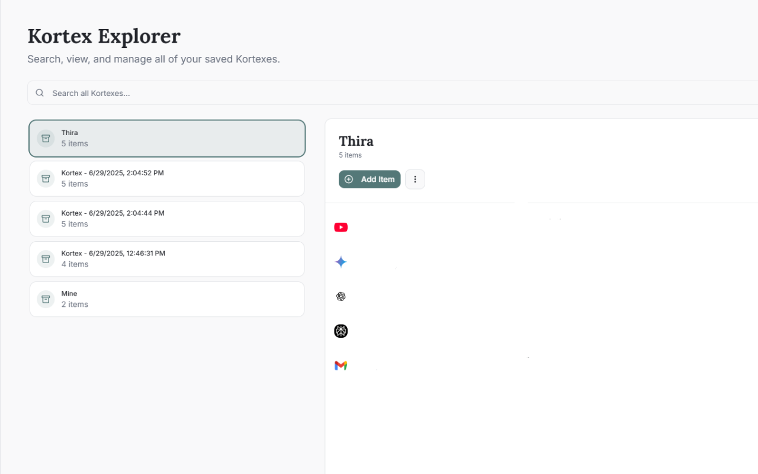Image resolution: width=758 pixels, height=474 pixels.
Task: Click the box icon beside Thira
Action: [x=46, y=137]
